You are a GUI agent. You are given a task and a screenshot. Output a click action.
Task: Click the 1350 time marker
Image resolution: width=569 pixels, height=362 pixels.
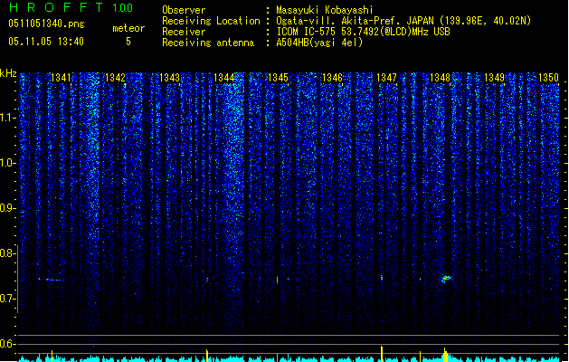pos(549,78)
